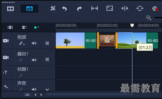Select the 视频 track name
The image size is (162, 99).
coord(22,37)
